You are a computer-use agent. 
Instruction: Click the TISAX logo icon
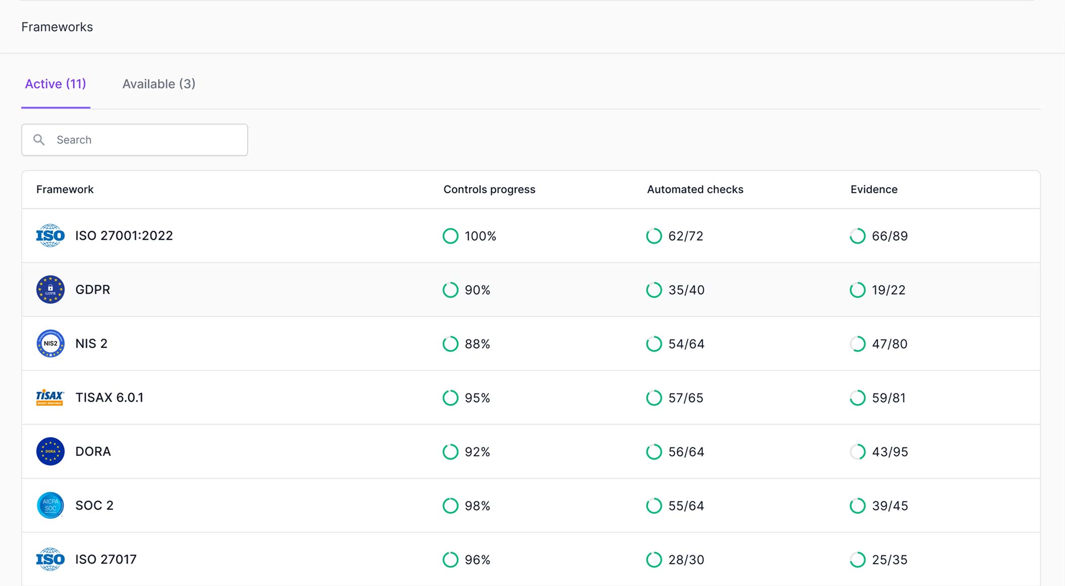(x=50, y=398)
